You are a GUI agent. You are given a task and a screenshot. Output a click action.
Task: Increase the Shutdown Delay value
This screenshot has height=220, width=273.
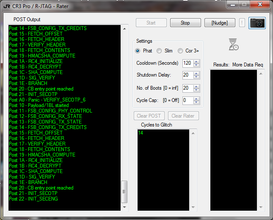pos(196,74)
